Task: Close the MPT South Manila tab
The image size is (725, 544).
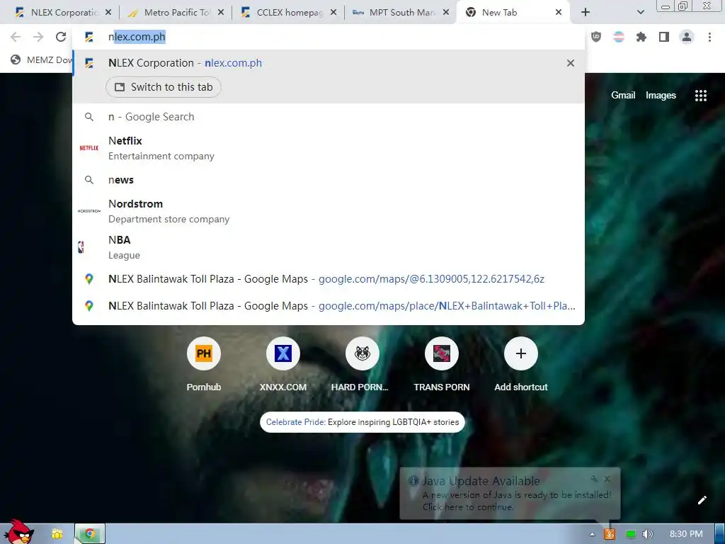Action: pos(446,13)
